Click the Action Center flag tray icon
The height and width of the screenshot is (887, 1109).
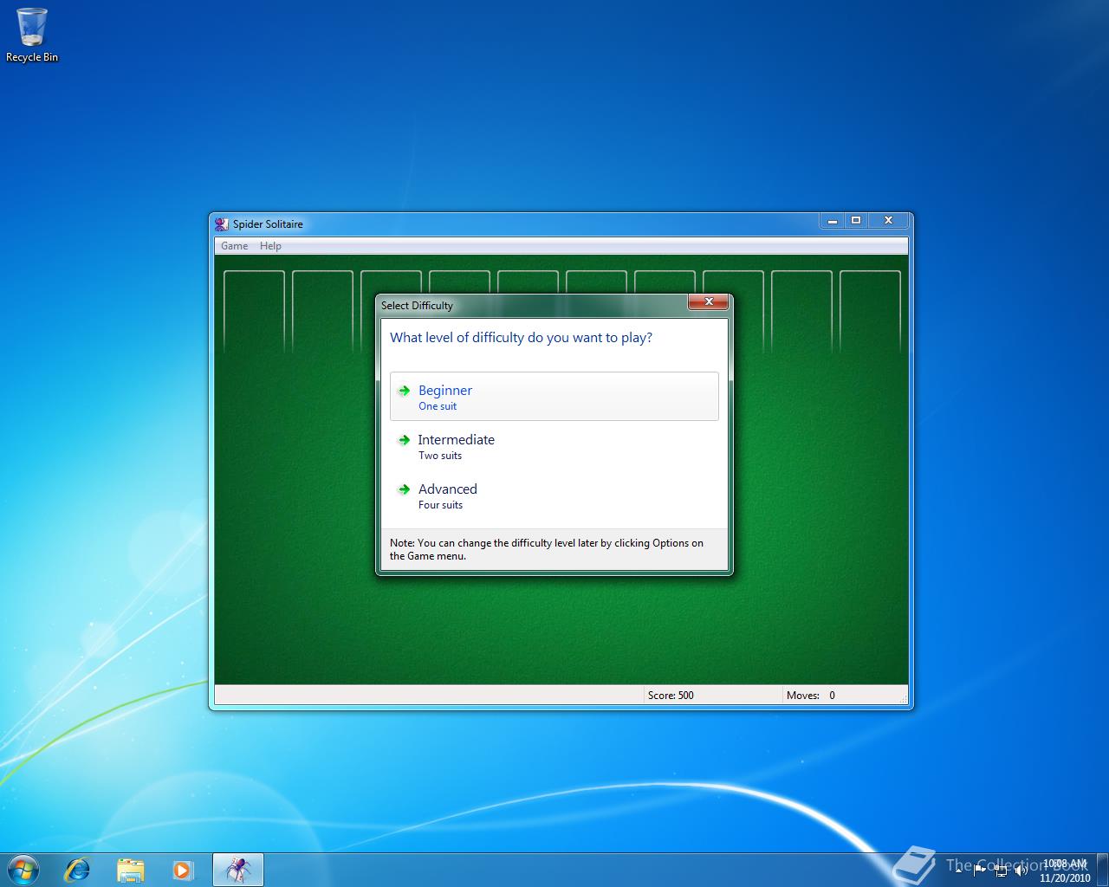coord(980,870)
